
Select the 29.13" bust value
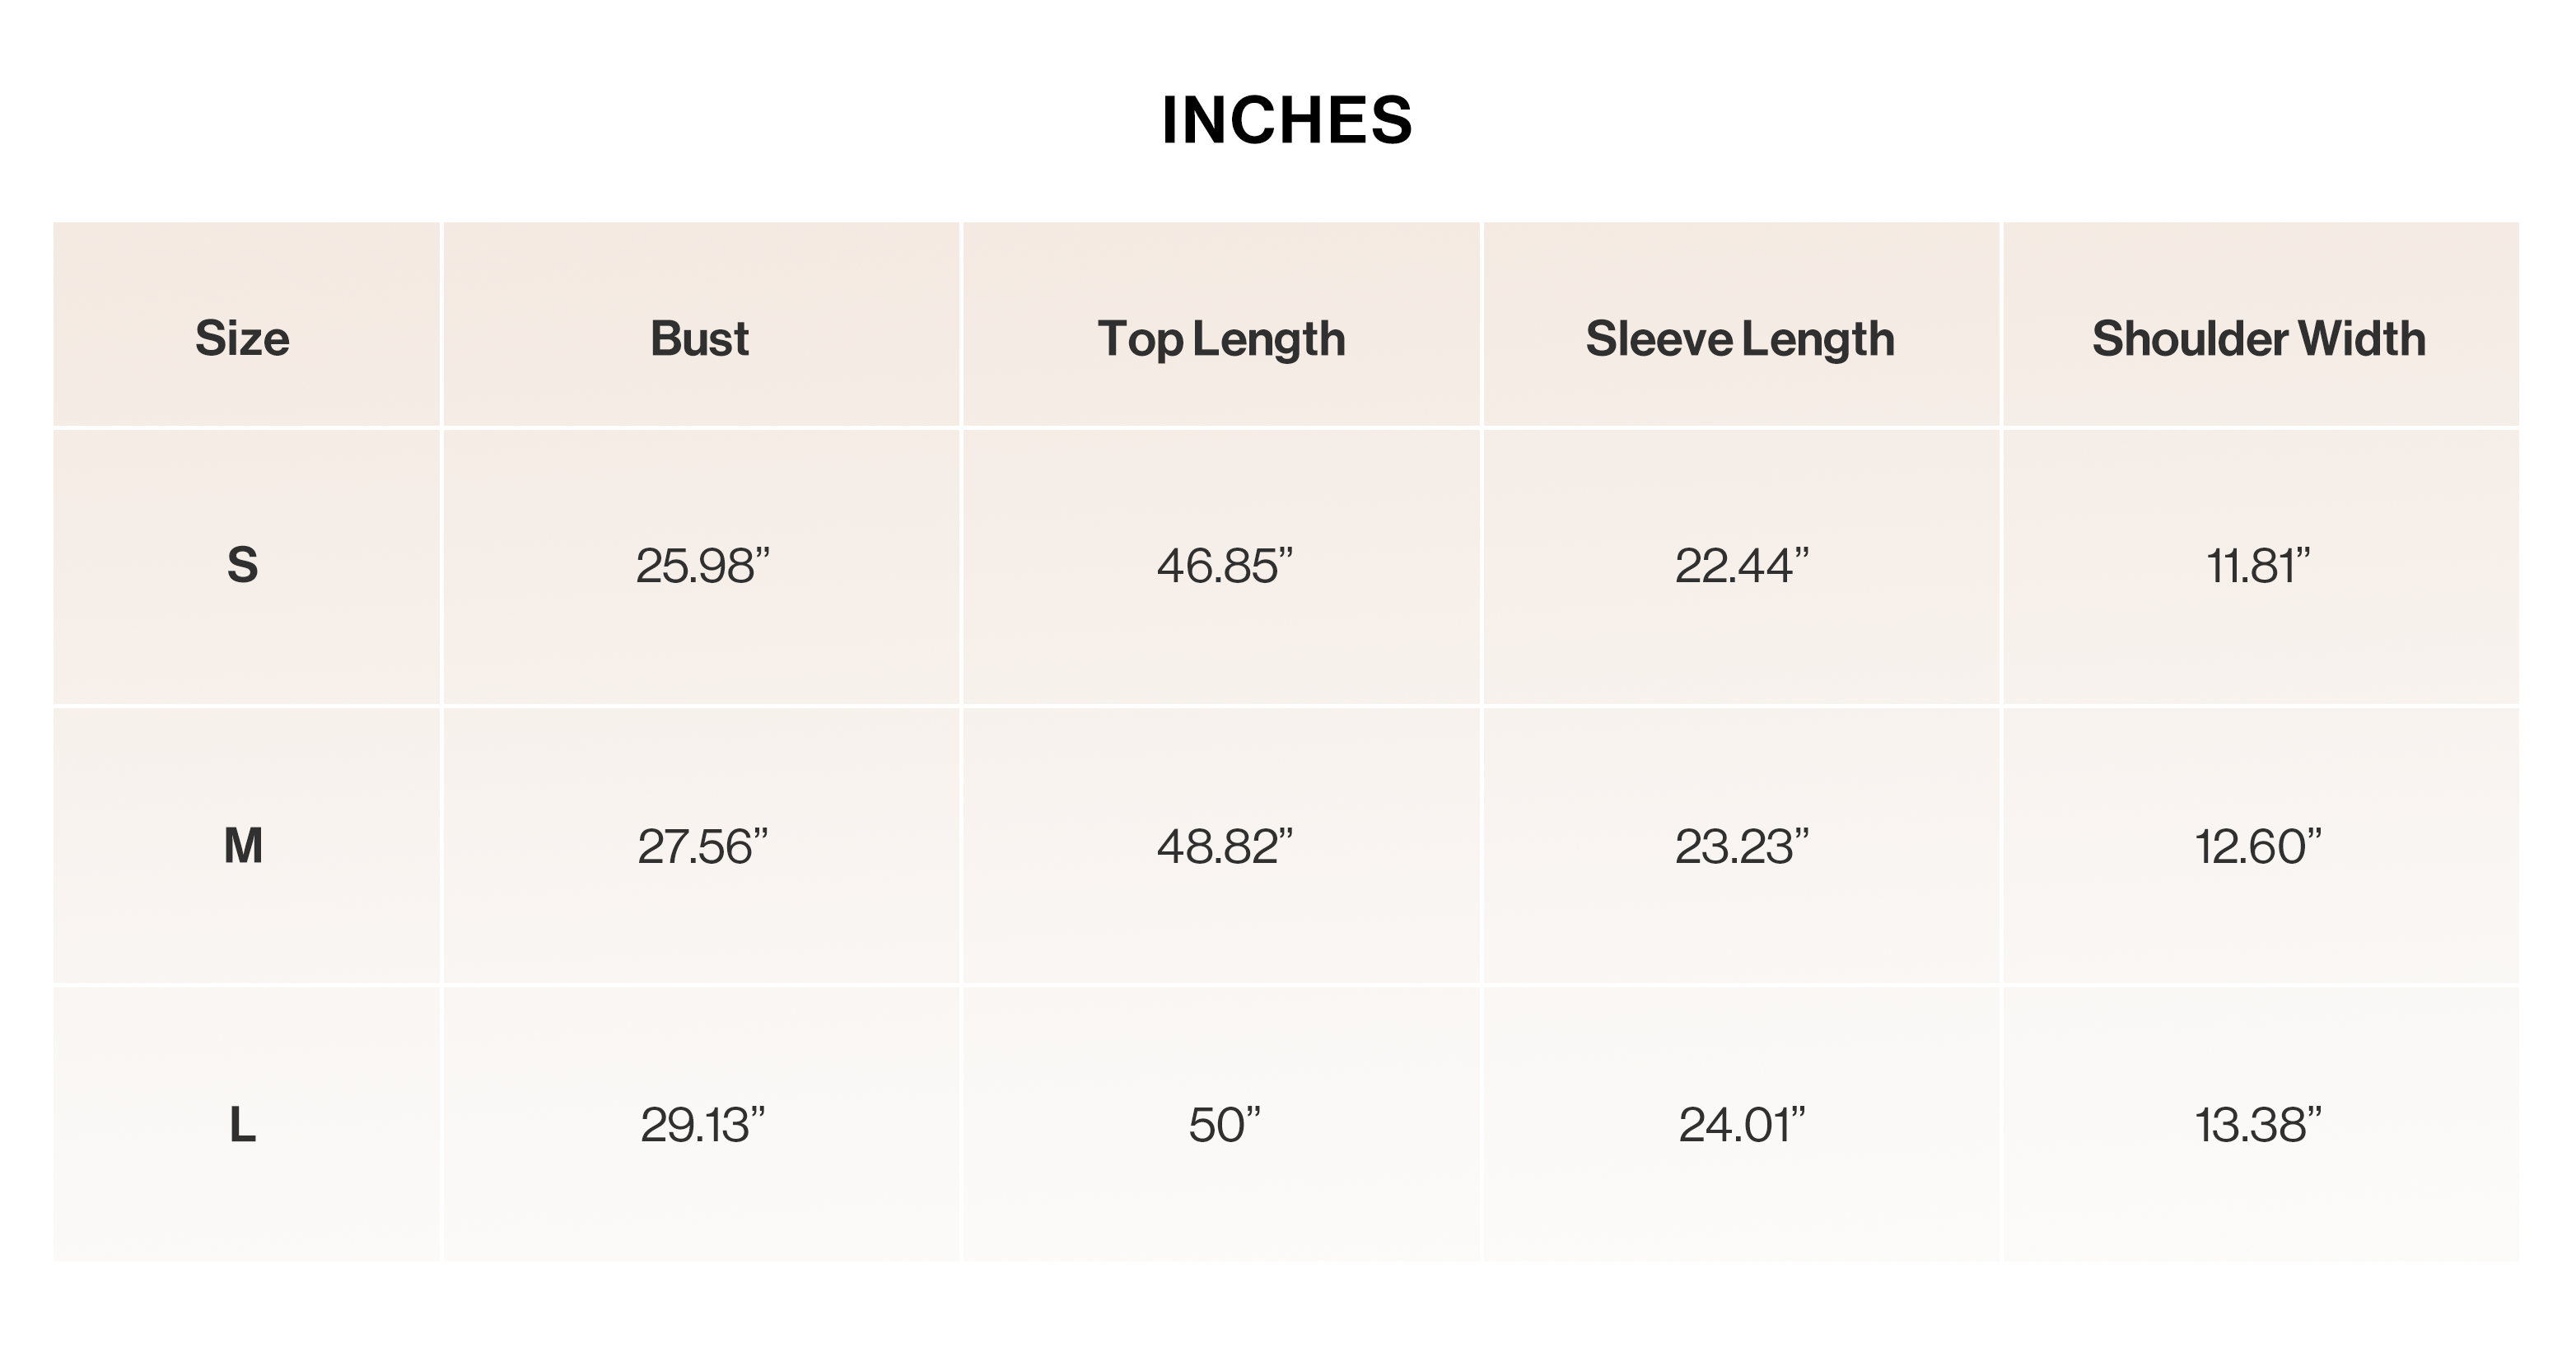click(703, 1125)
